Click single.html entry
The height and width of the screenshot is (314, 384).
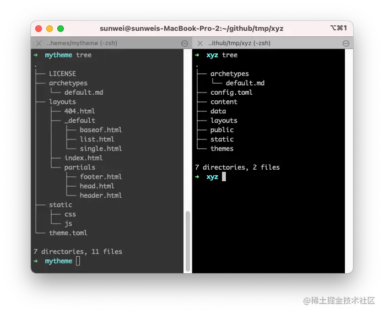[101, 149]
